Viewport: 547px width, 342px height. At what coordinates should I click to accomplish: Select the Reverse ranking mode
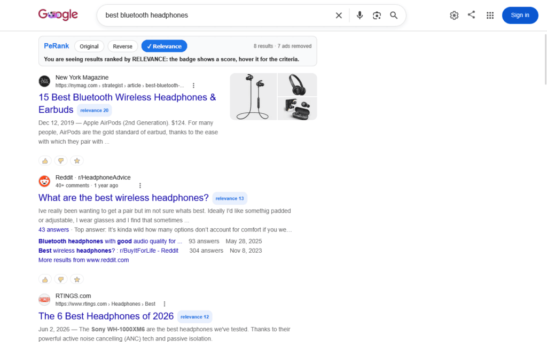(122, 46)
